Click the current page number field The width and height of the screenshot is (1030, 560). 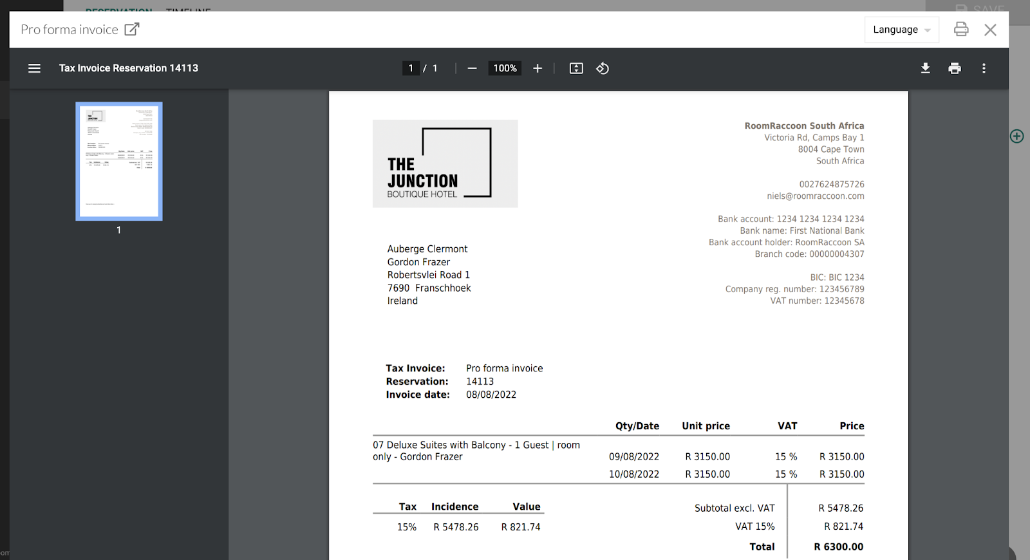pos(411,68)
